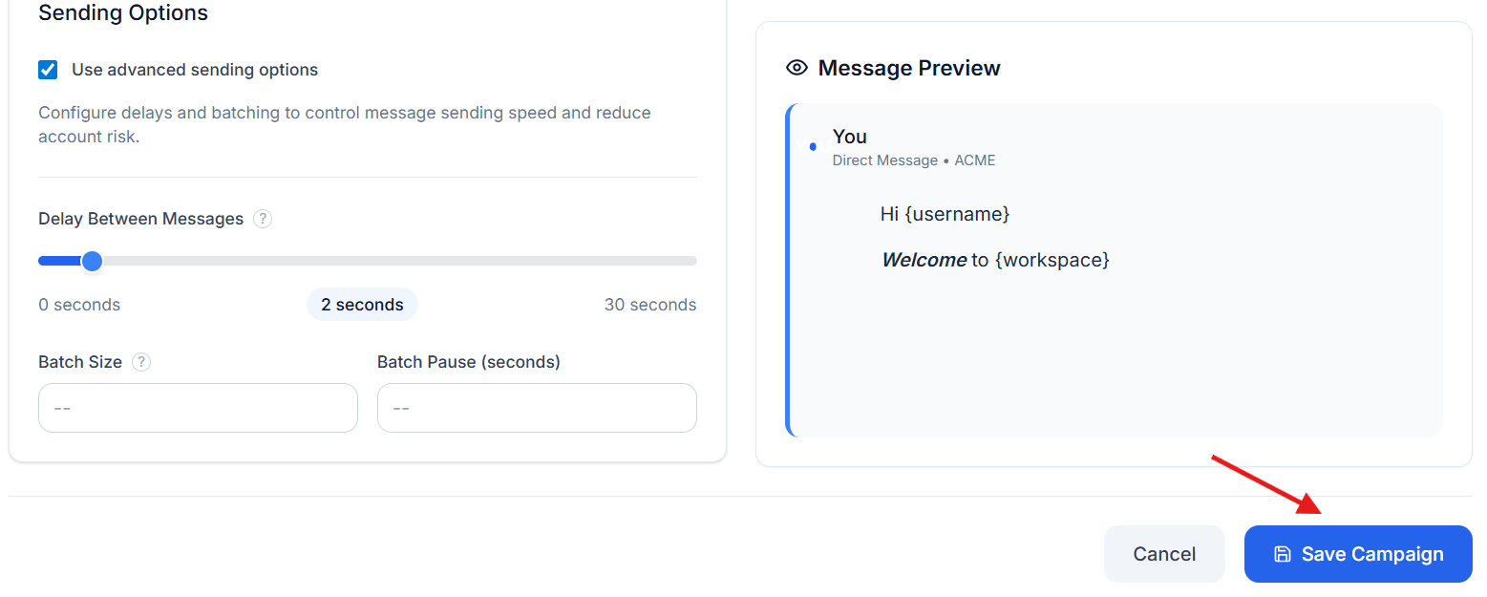Click the delay slider's blue handle
The width and height of the screenshot is (1487, 597).
tap(92, 261)
